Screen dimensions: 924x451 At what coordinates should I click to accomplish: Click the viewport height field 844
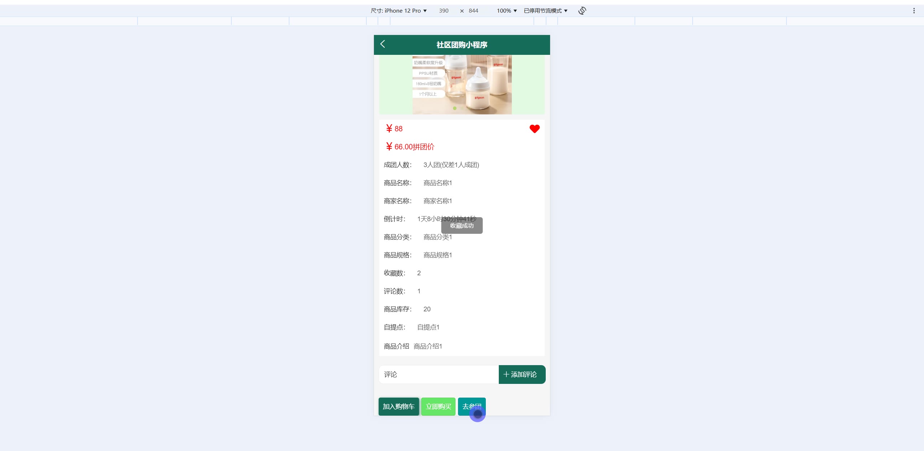click(473, 11)
